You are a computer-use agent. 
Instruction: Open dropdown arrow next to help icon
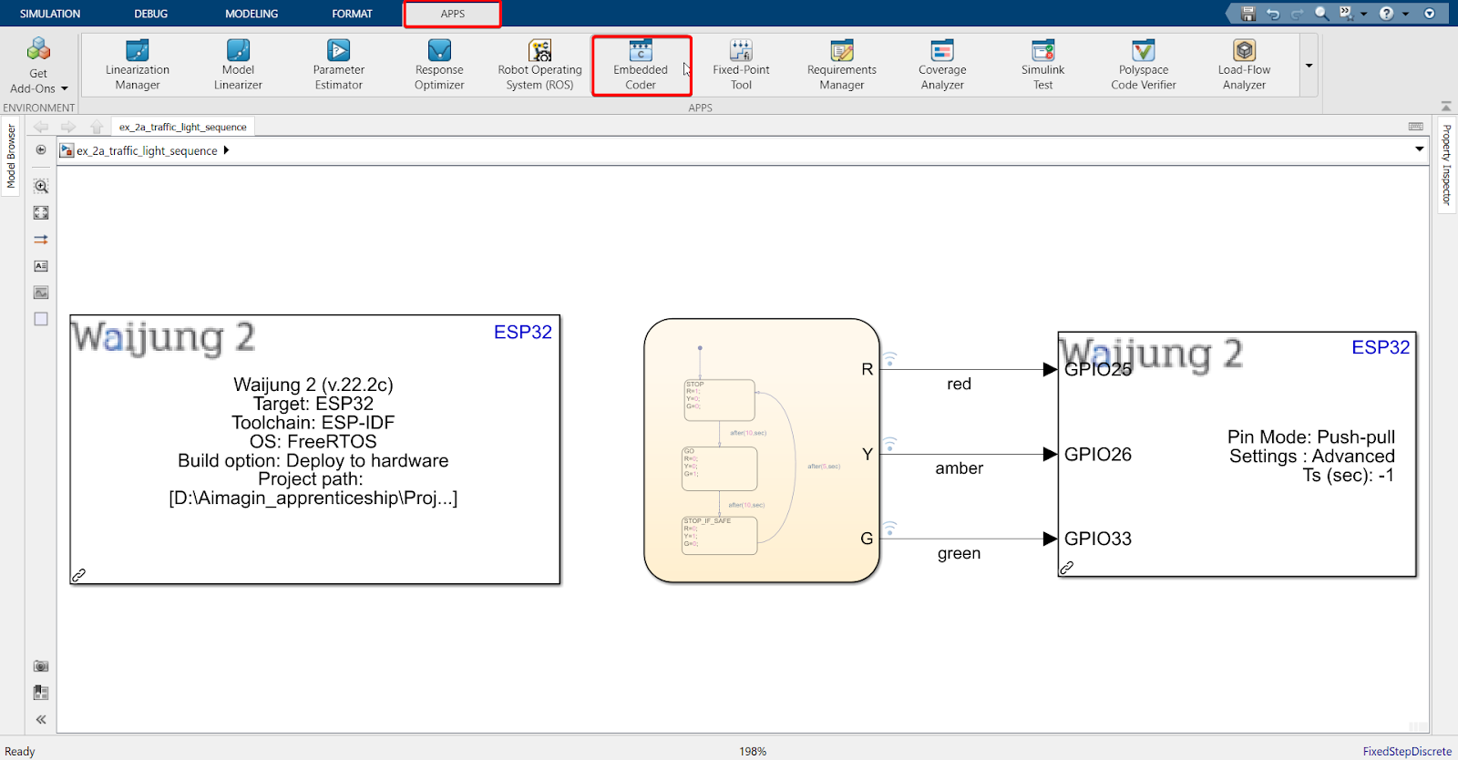1406,14
